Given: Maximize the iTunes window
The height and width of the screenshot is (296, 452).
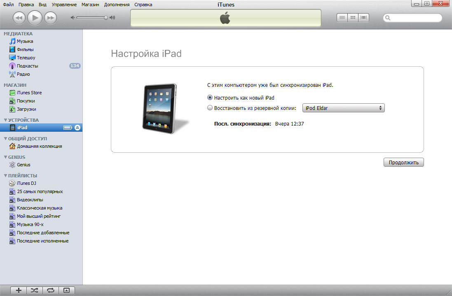Looking at the screenshot, I should 427,4.
